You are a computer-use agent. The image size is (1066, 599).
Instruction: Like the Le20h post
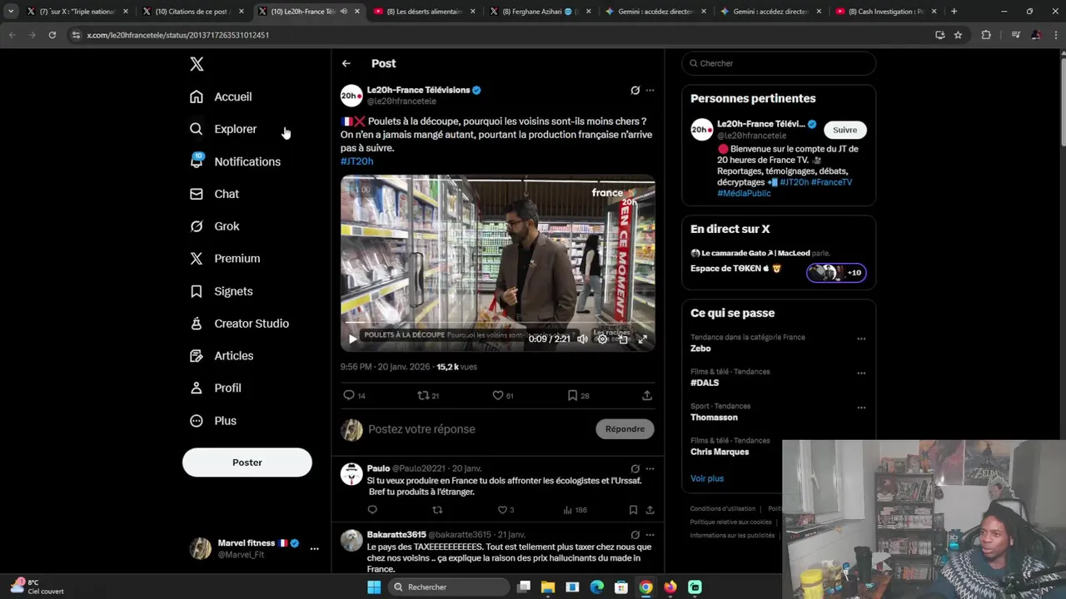point(498,395)
